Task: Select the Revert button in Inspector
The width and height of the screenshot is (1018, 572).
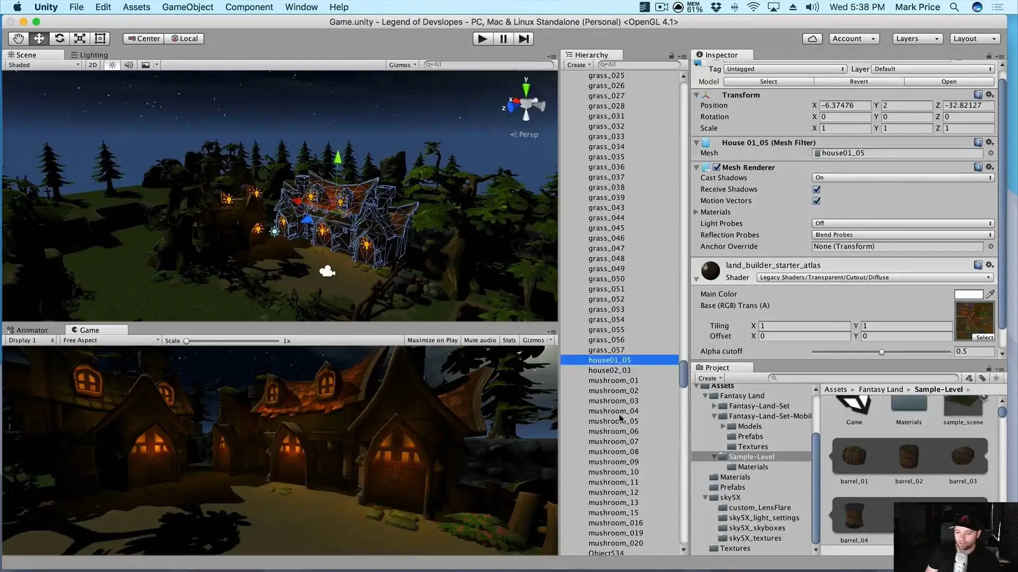Action: point(858,82)
